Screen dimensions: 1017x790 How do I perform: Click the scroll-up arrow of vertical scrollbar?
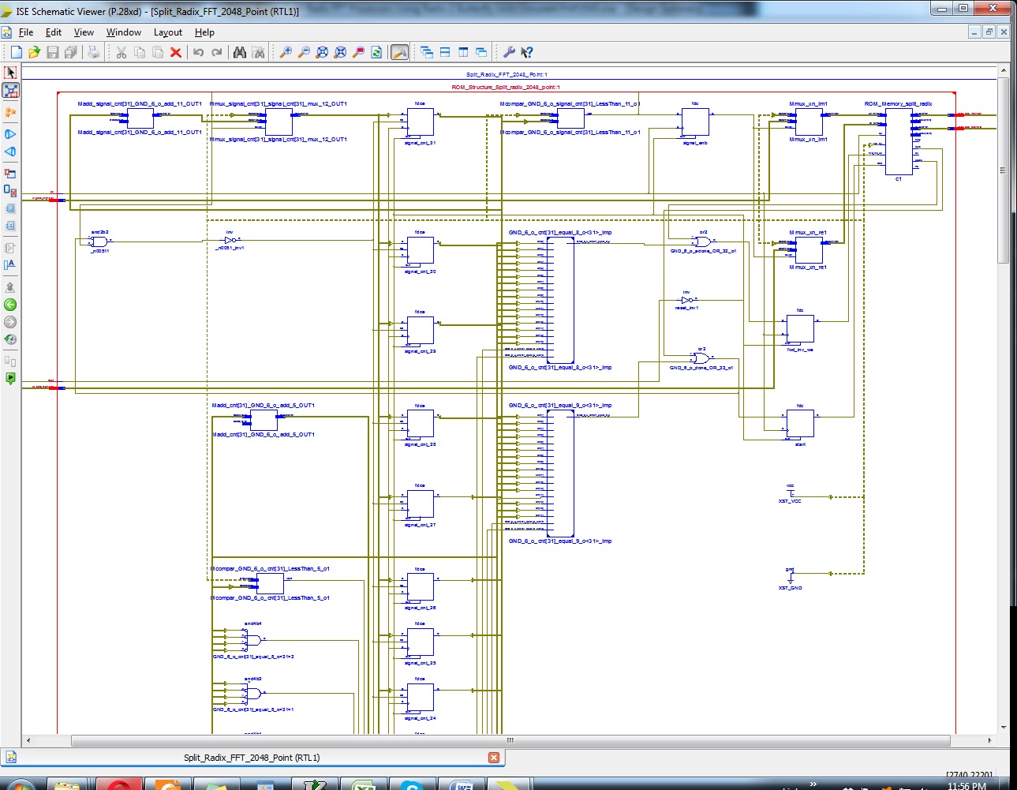[x=1003, y=70]
